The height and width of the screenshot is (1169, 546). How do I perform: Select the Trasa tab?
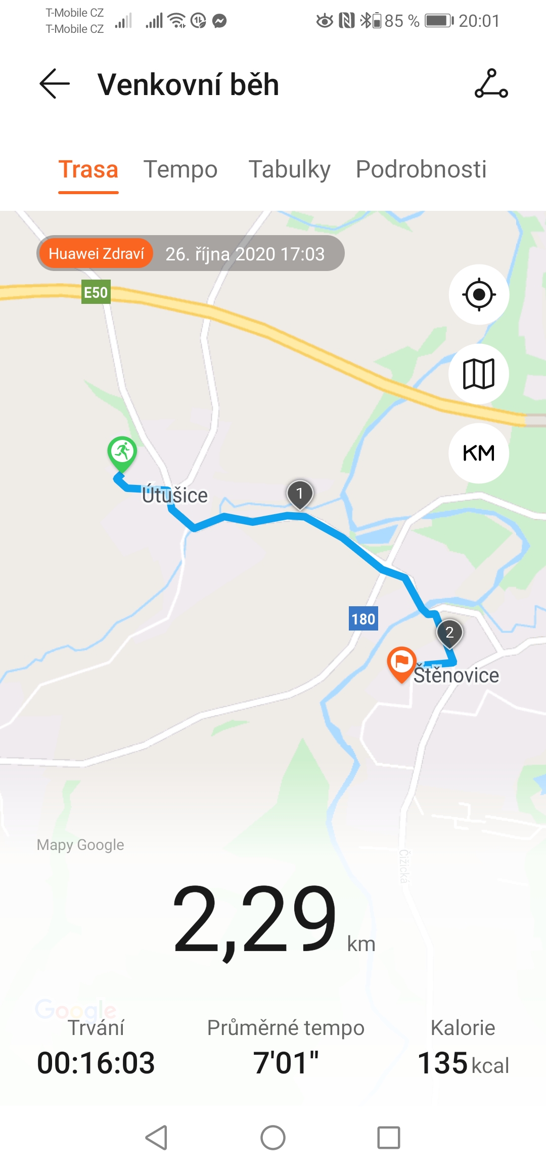coord(88,169)
